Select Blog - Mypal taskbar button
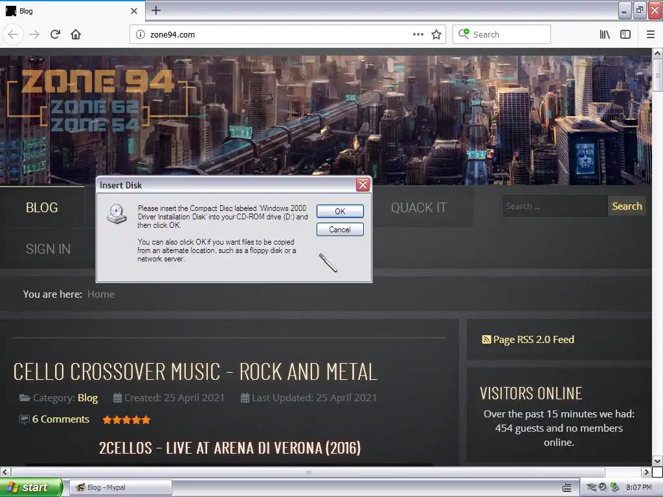Image resolution: width=663 pixels, height=497 pixels. click(x=120, y=487)
